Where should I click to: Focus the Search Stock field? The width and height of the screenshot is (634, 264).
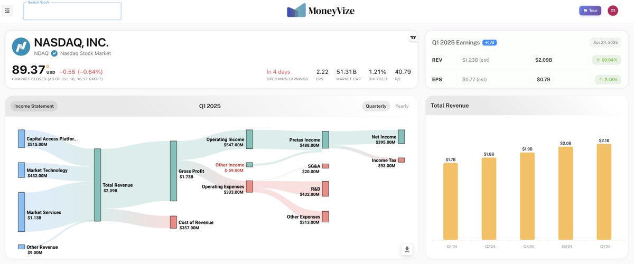pyautogui.click(x=72, y=12)
